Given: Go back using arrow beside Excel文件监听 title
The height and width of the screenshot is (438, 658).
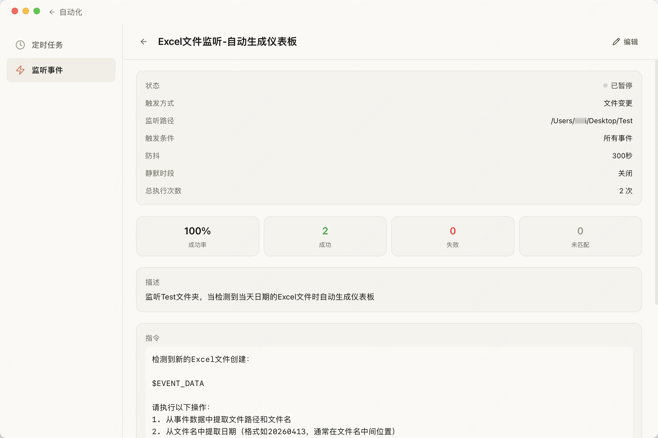Looking at the screenshot, I should (143, 42).
